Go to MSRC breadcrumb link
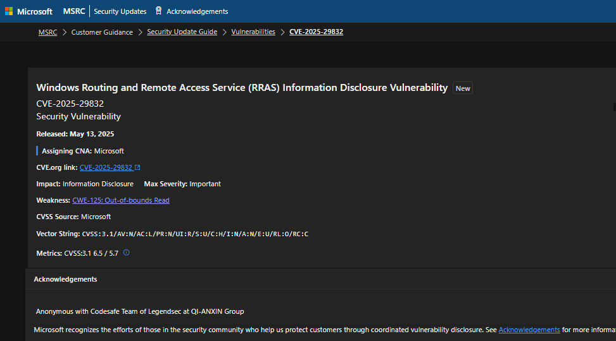Viewport: 616px width, 341px height. [x=47, y=32]
